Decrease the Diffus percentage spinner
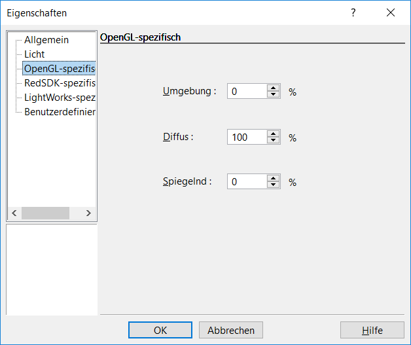The width and height of the screenshot is (411, 345). point(273,140)
